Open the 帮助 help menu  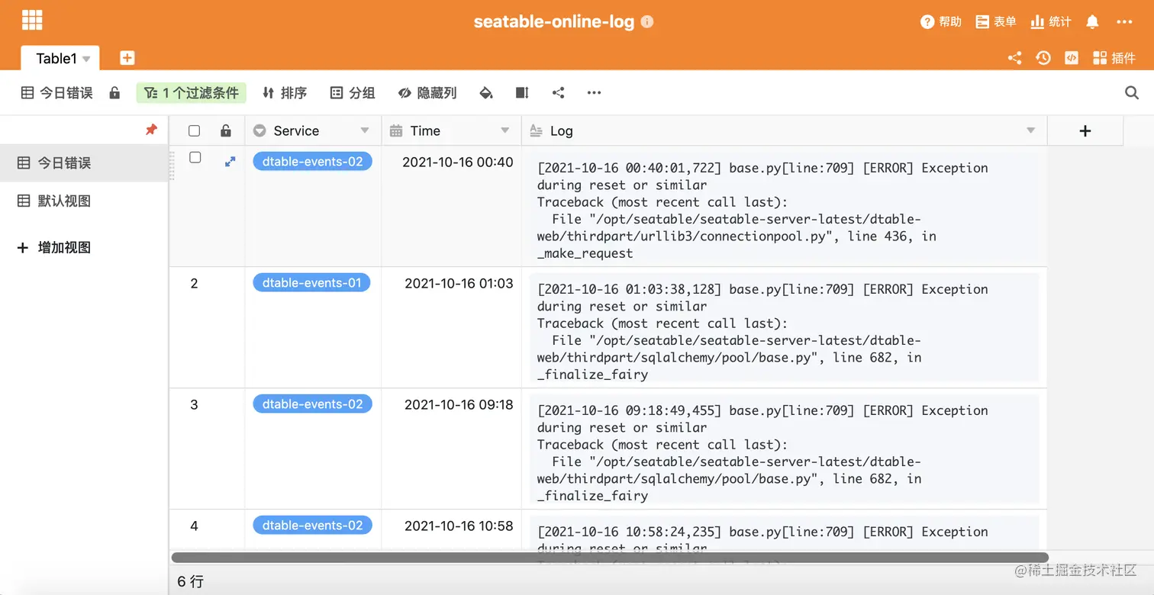[x=941, y=21]
